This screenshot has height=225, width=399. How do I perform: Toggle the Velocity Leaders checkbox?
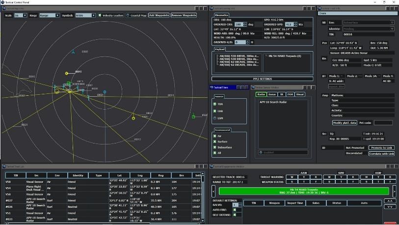point(100,15)
